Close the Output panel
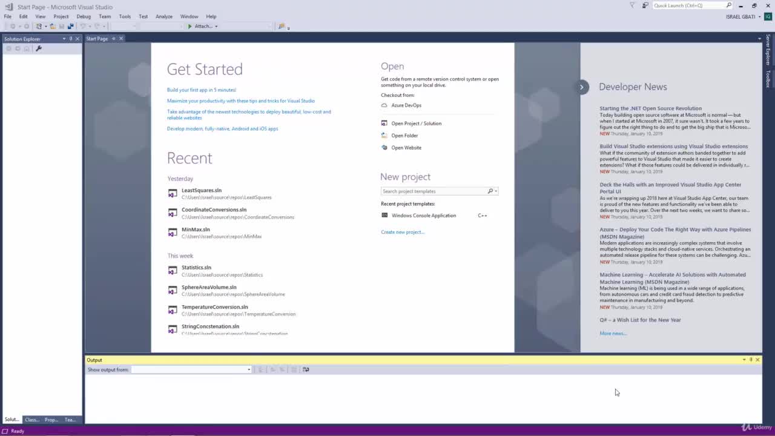 point(757,360)
